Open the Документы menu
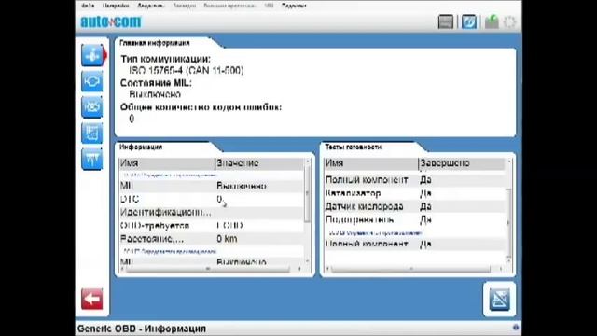This screenshot has height=336, width=597. pos(151,6)
